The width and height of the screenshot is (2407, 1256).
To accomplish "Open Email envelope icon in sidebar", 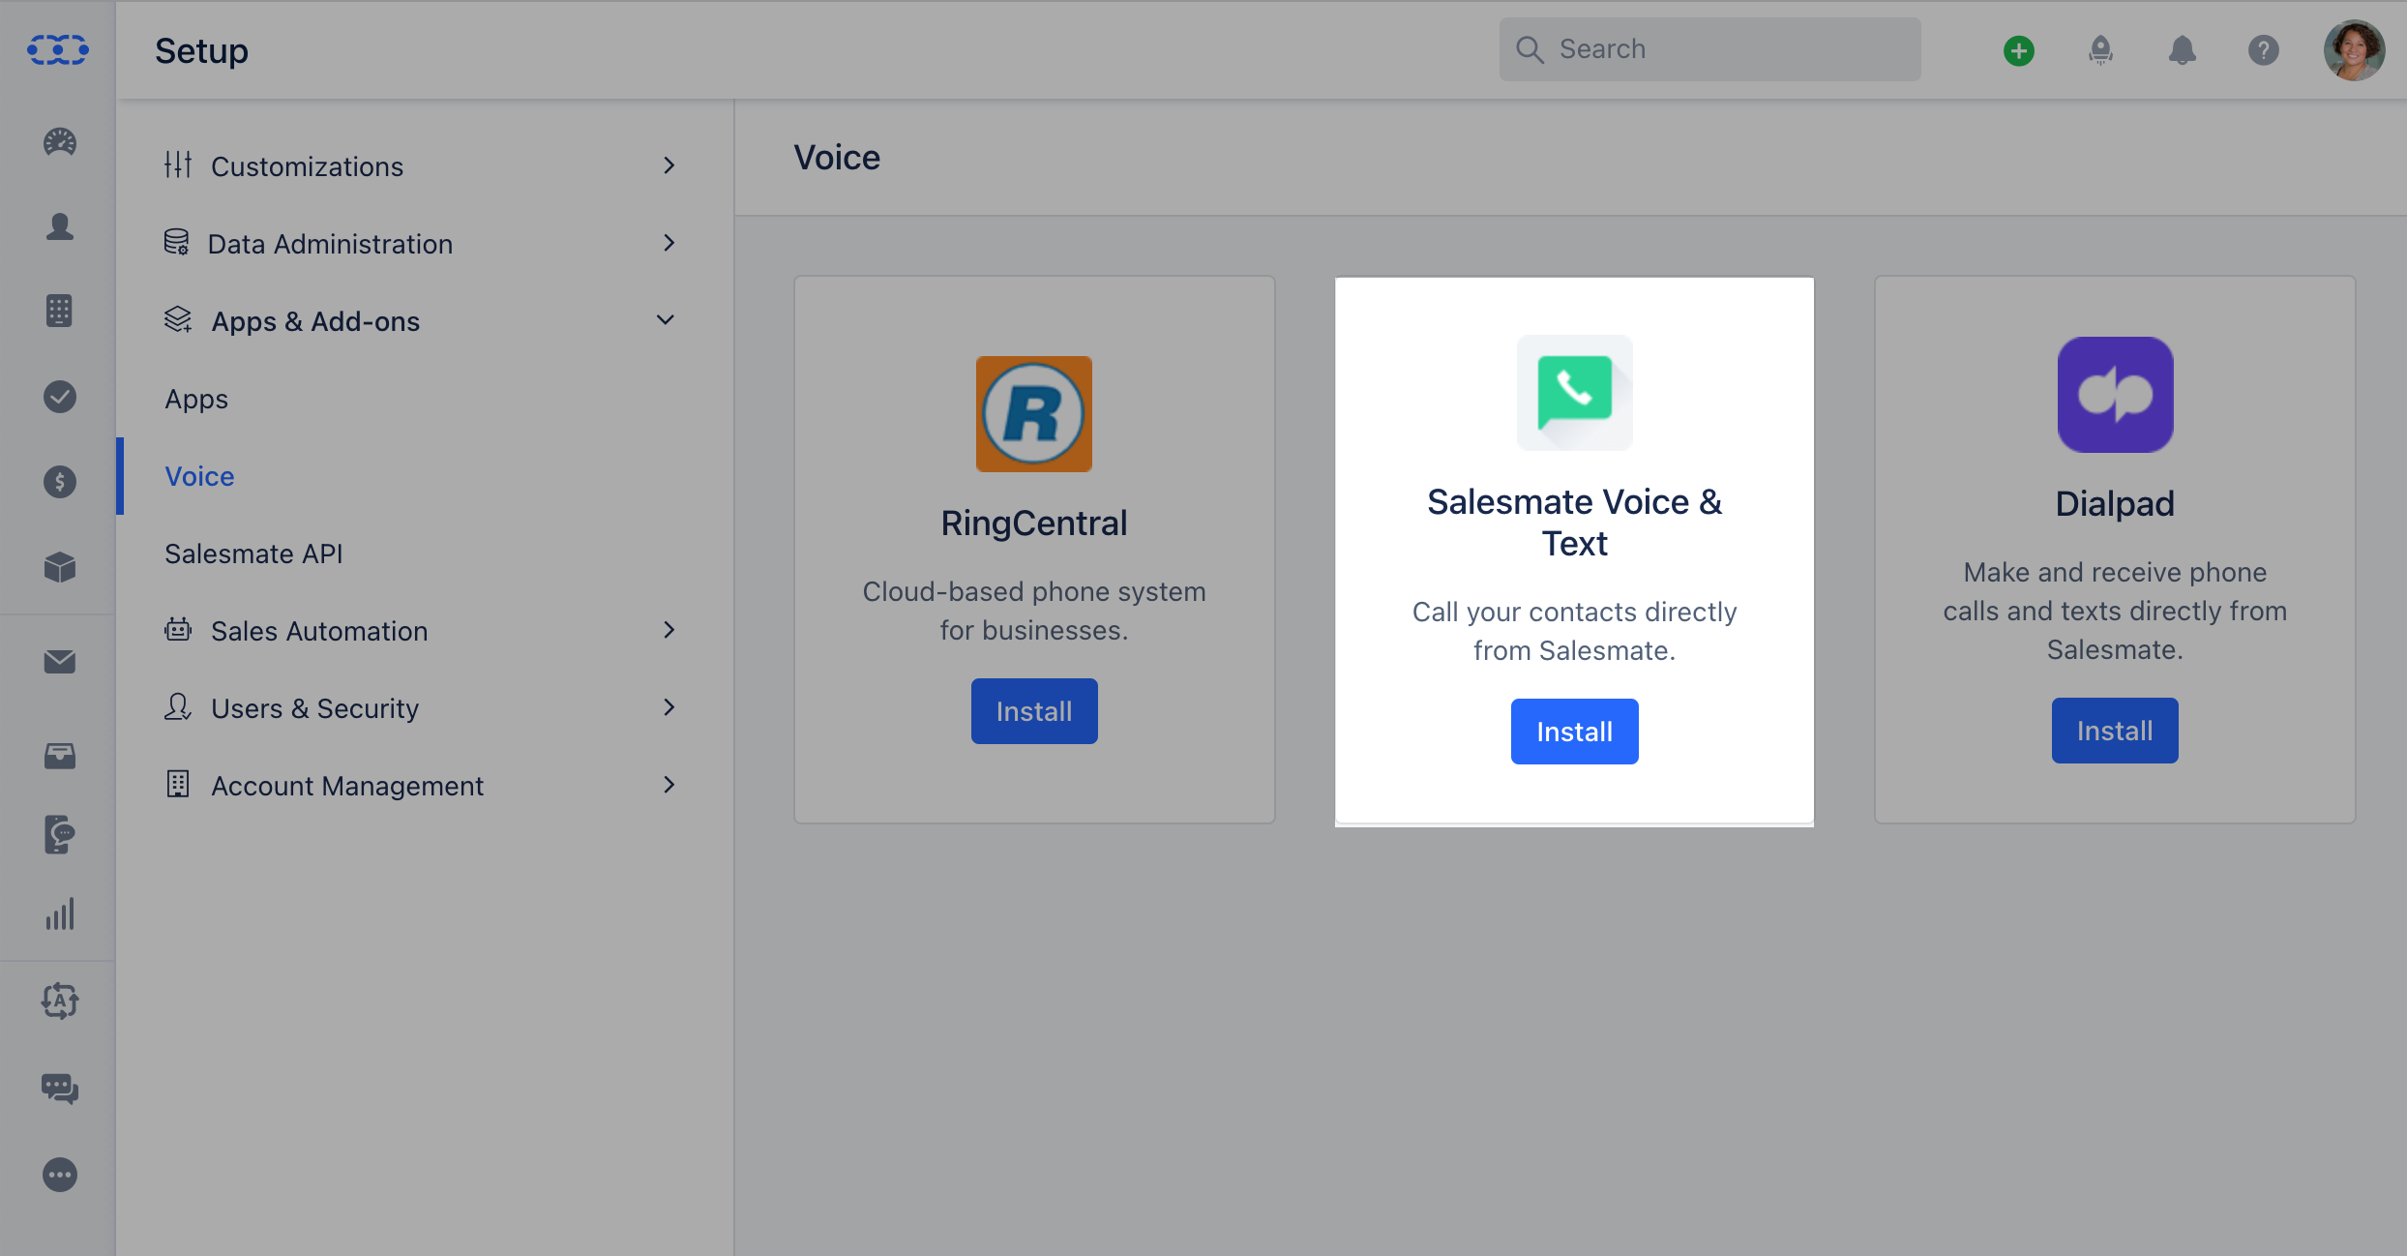I will point(60,662).
